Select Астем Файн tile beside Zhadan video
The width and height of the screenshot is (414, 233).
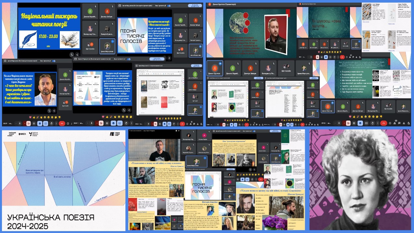pyautogui.click(x=204, y=136)
